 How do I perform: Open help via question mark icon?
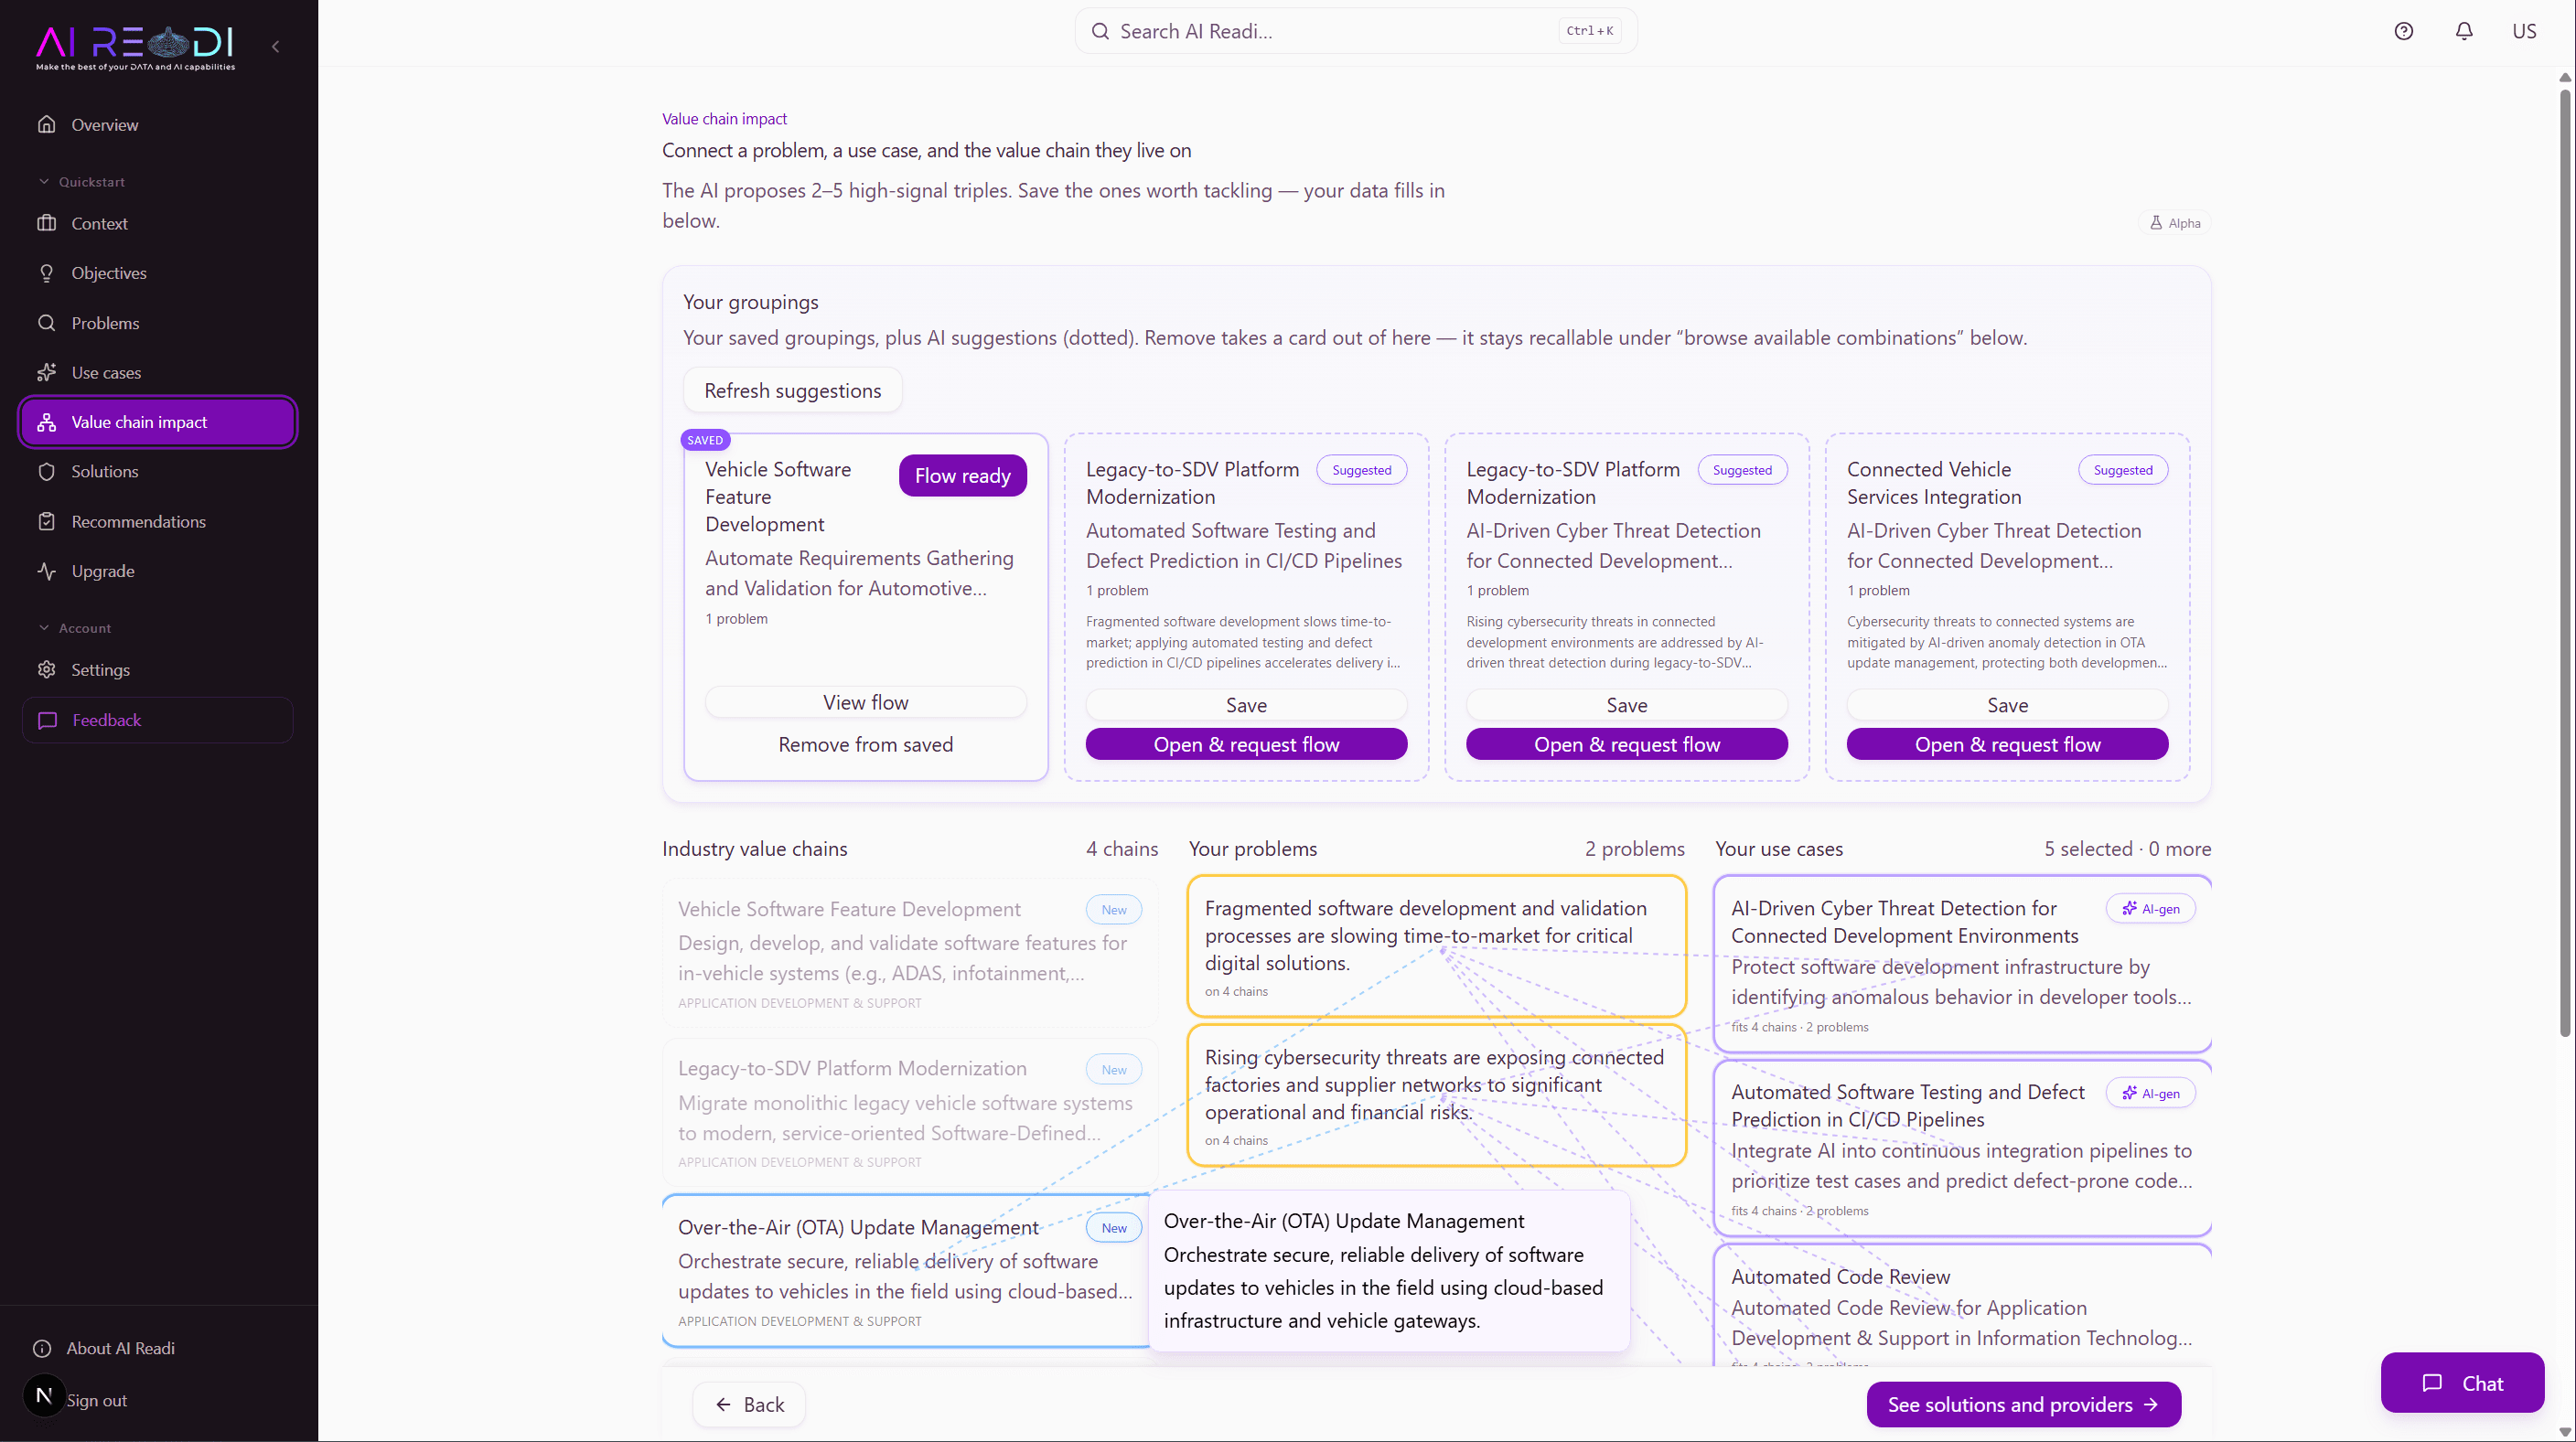(x=2403, y=31)
